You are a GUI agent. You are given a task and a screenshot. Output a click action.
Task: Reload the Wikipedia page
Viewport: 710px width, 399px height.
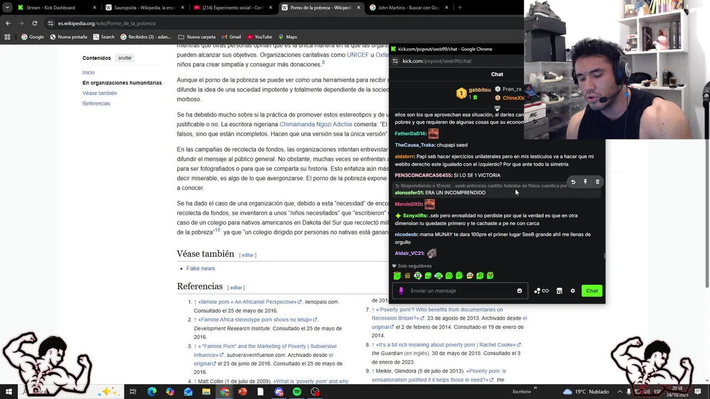click(34, 23)
